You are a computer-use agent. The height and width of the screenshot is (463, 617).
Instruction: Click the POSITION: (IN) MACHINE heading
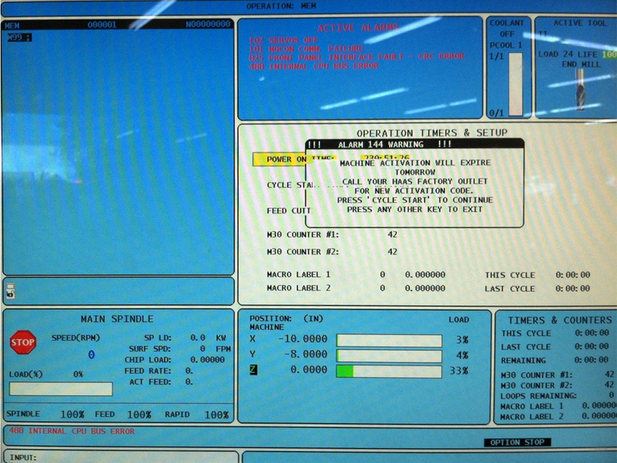(286, 323)
